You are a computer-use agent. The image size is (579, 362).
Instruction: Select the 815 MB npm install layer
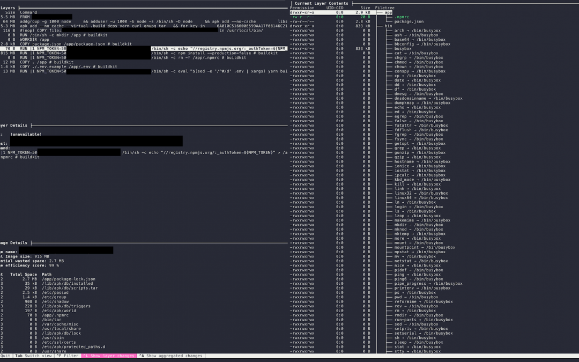point(144,53)
